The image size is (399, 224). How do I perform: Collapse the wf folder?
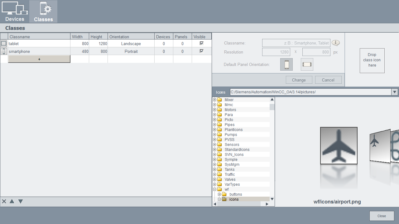pos(215,189)
